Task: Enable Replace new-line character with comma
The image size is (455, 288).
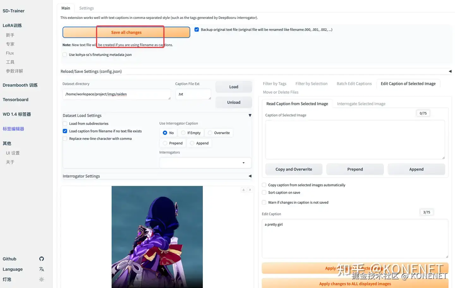Action: 65,139
